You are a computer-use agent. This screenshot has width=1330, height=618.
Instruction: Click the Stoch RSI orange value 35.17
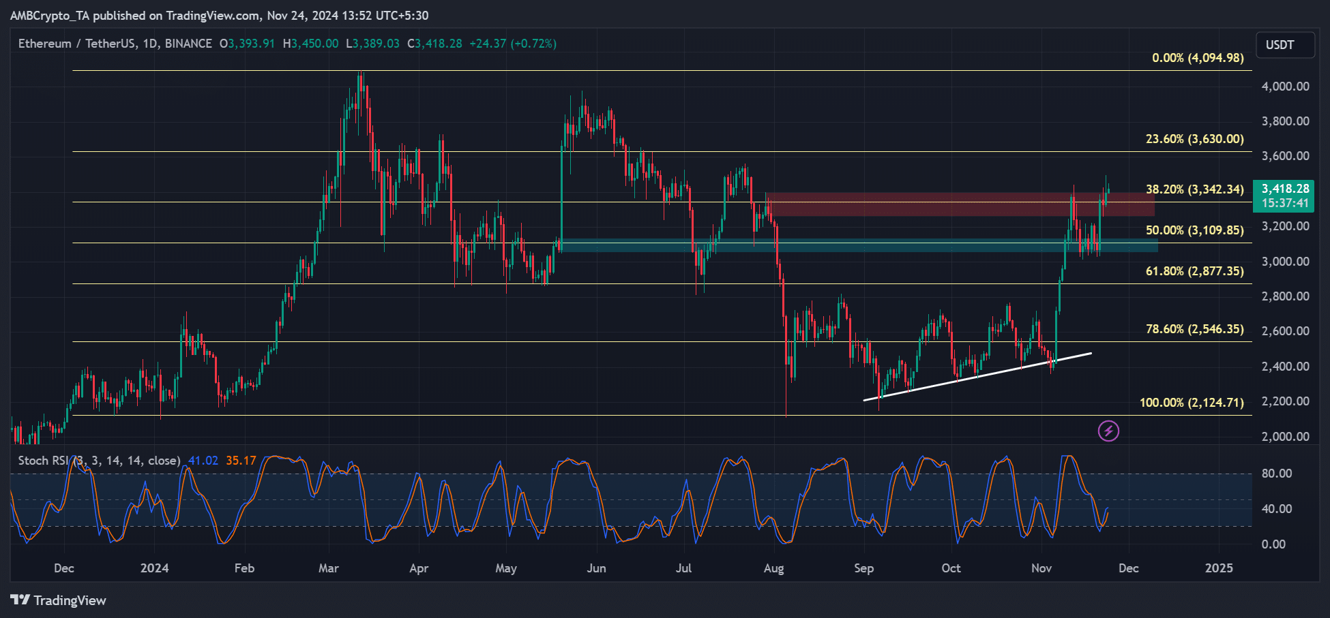pyautogui.click(x=241, y=461)
